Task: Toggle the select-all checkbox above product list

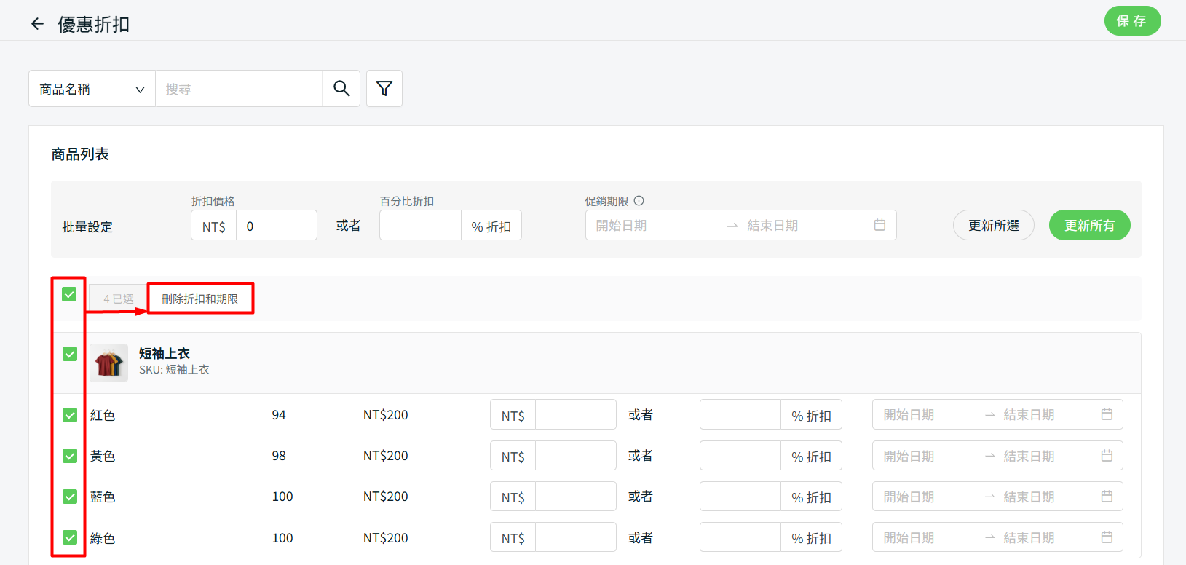Action: (x=69, y=294)
